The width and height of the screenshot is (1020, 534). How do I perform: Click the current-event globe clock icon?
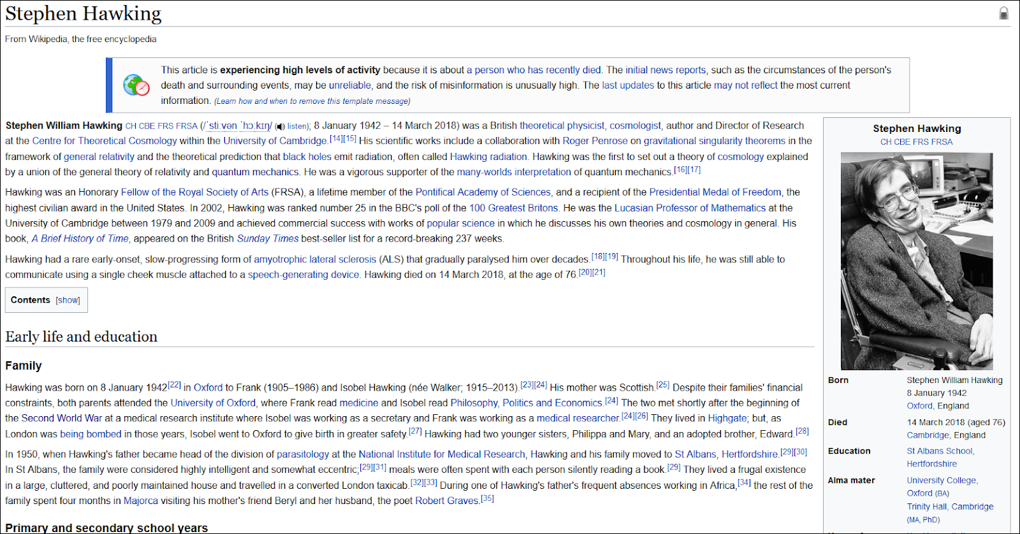136,85
